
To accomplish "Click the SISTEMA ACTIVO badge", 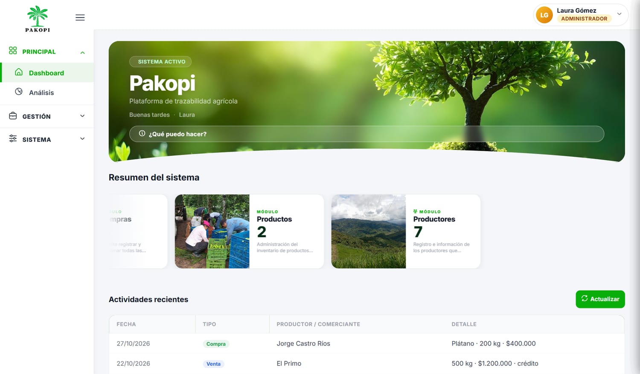I will pyautogui.click(x=160, y=62).
